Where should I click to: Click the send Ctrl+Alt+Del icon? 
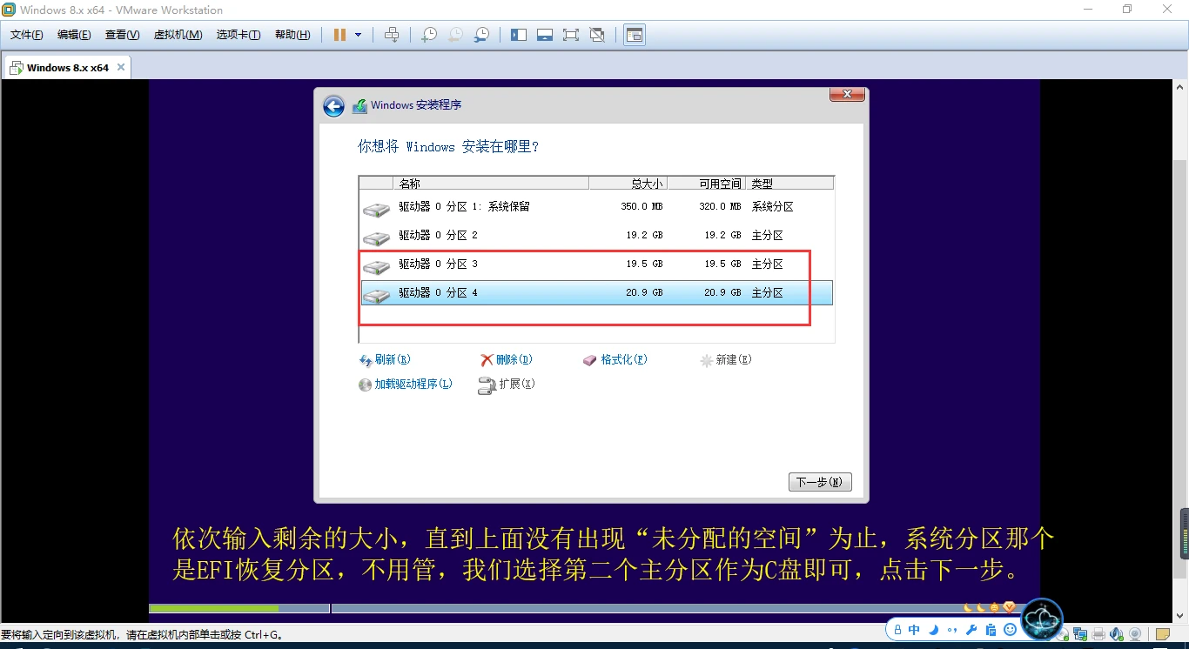point(392,35)
